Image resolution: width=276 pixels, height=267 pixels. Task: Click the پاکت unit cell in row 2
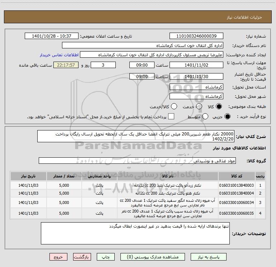[x=99, y=193]
